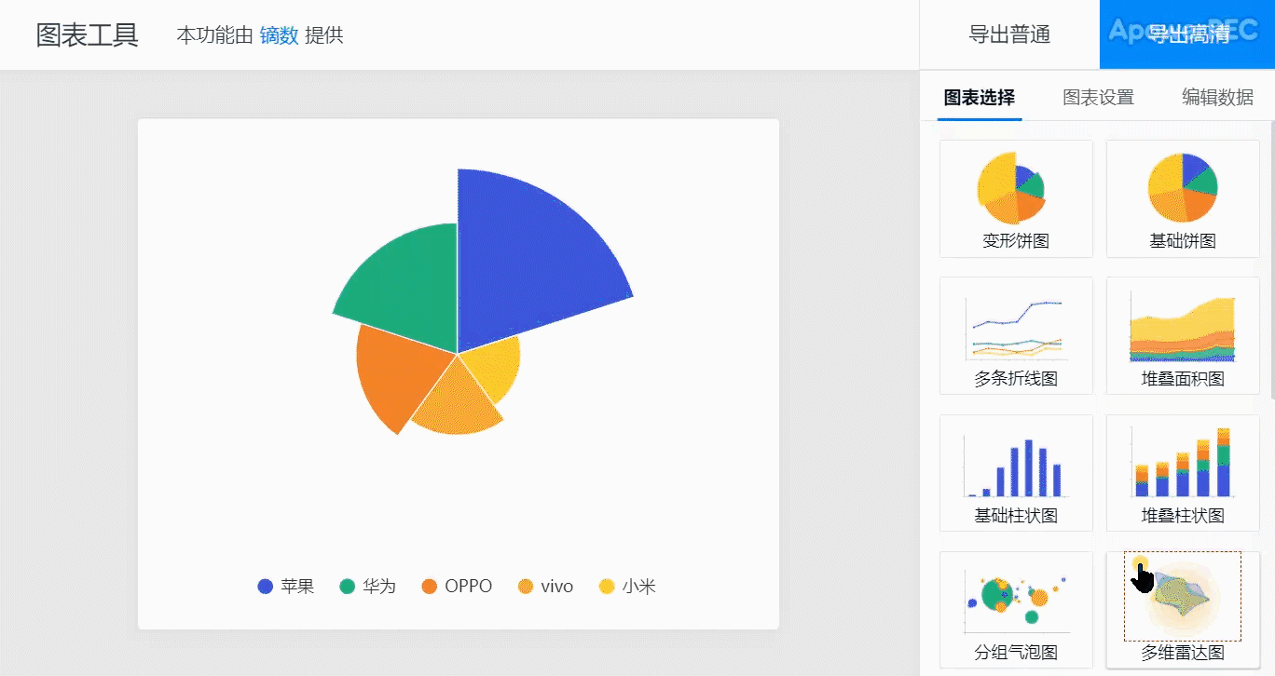Toggle 华为 legend item visibility
Viewport: 1275px width, 676px height.
[x=368, y=587]
